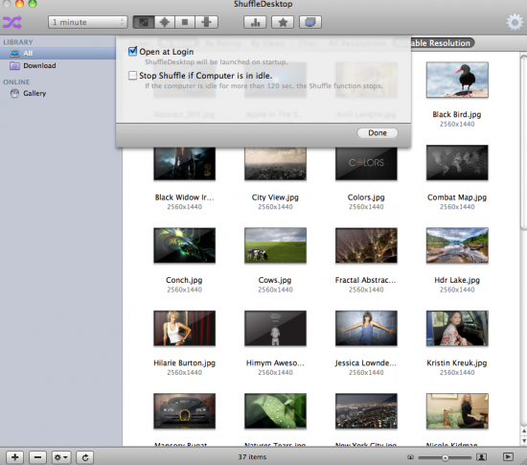Click the purple Shuffle icon
527x465 pixels.
tap(12, 22)
